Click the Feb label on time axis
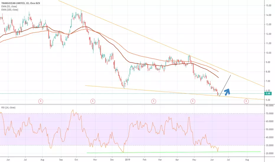 (145, 160)
